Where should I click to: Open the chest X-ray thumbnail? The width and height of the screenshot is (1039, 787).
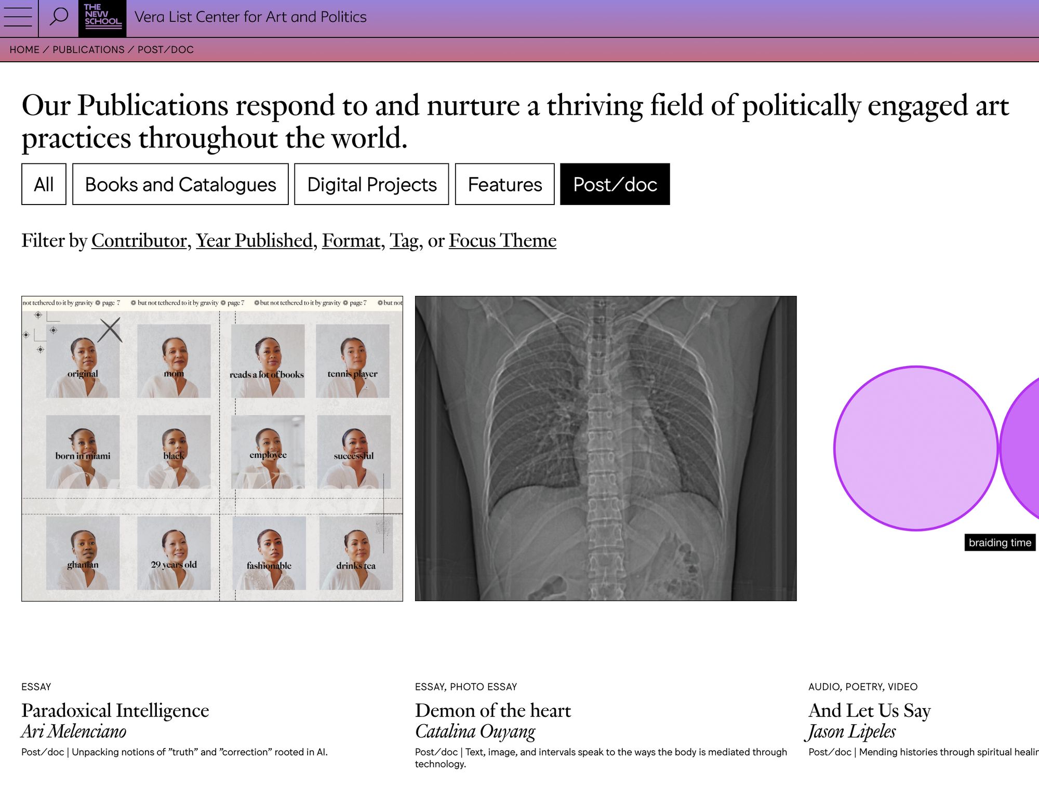pos(605,449)
